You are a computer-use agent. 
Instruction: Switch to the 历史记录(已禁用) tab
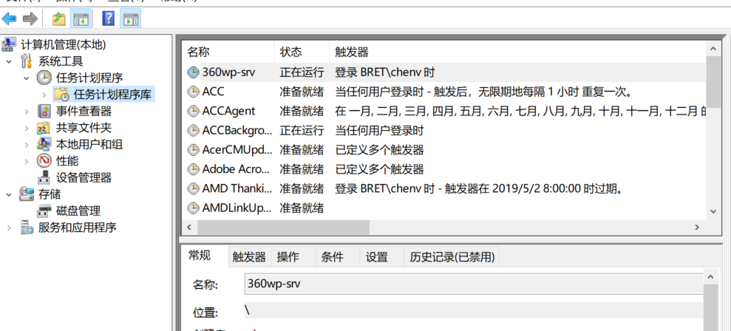tap(452, 257)
